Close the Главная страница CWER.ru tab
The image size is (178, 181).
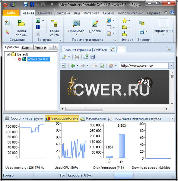click(112, 49)
